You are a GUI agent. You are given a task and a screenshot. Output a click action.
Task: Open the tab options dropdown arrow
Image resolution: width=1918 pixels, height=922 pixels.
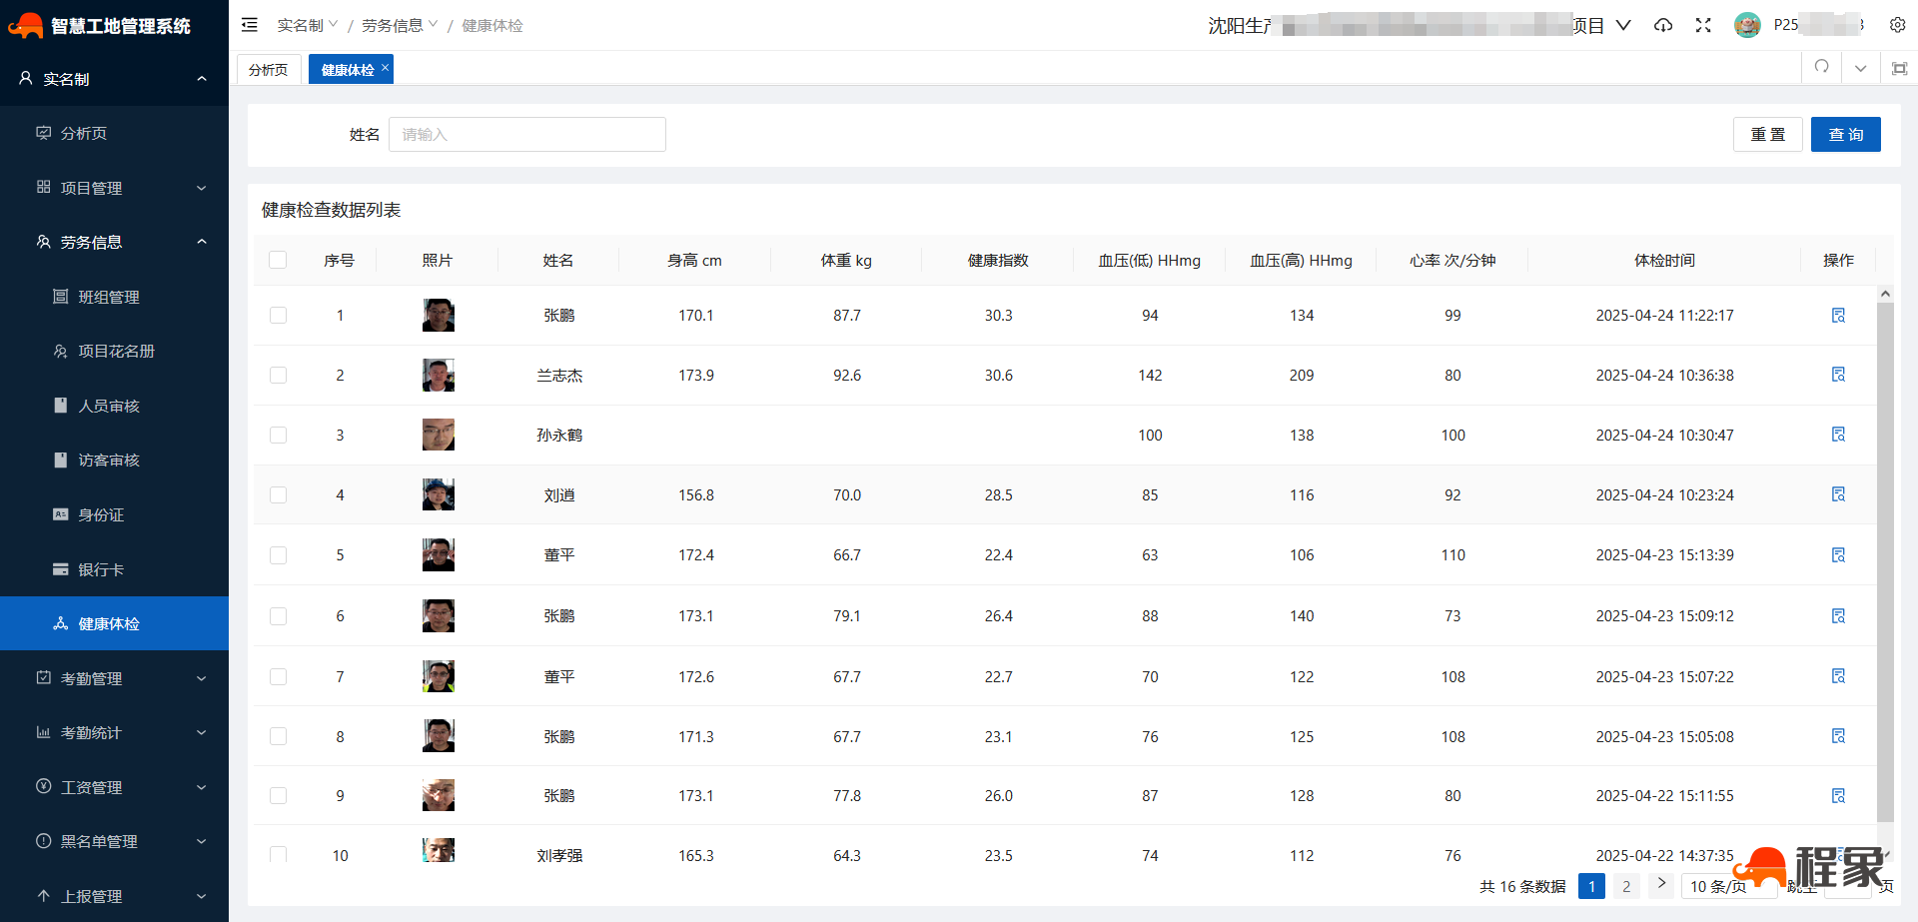click(1860, 68)
